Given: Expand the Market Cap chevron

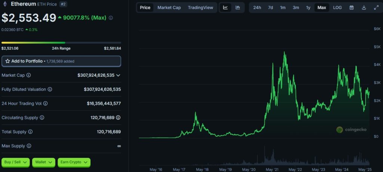Looking at the screenshot, I should (118, 75).
